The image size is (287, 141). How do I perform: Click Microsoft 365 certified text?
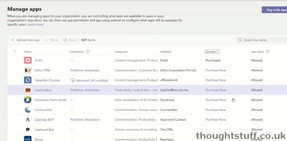tap(92, 80)
